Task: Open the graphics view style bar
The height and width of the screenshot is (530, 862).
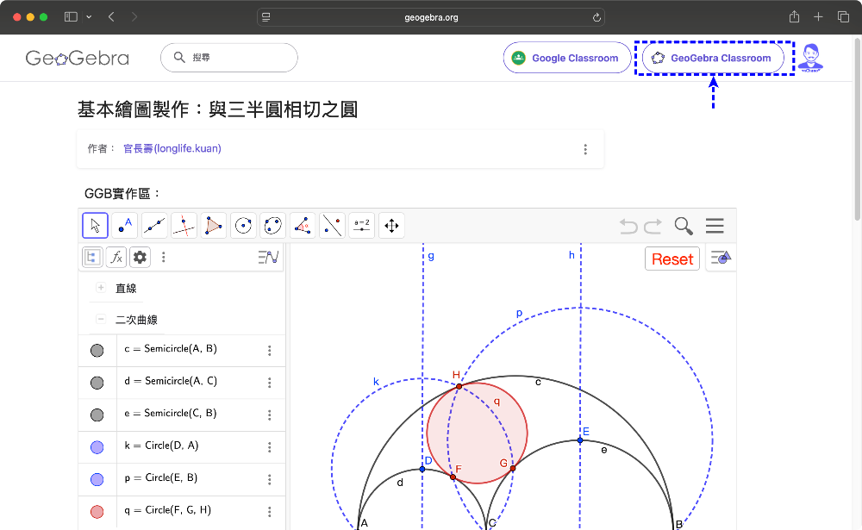Action: [x=721, y=258]
